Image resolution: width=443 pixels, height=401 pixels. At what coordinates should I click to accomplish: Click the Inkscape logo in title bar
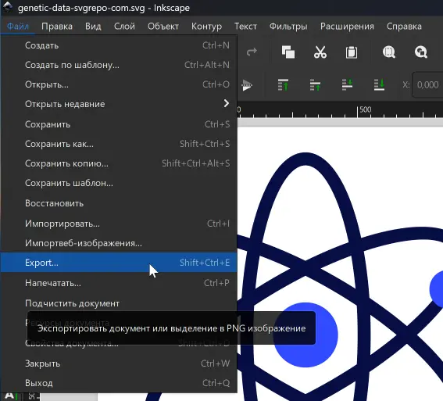[8, 7]
